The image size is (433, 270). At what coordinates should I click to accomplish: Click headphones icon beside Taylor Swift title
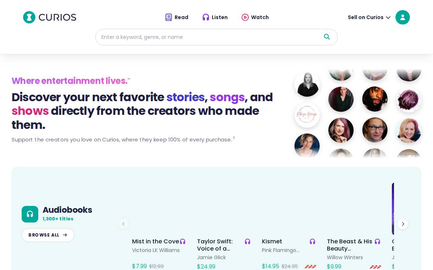(248, 242)
